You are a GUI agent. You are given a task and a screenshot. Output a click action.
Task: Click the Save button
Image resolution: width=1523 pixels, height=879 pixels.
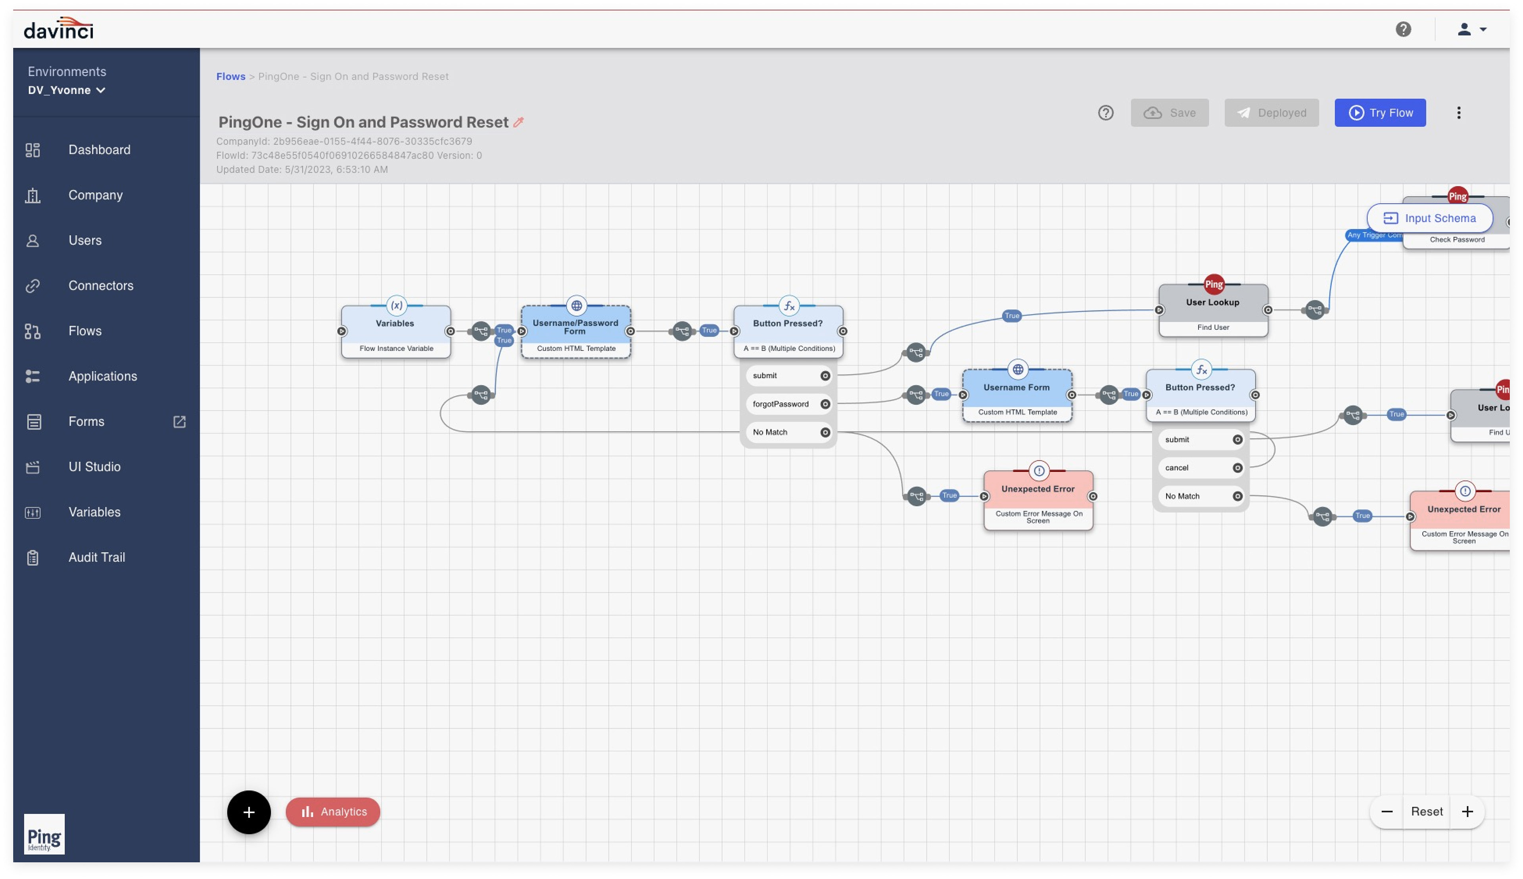click(x=1169, y=113)
